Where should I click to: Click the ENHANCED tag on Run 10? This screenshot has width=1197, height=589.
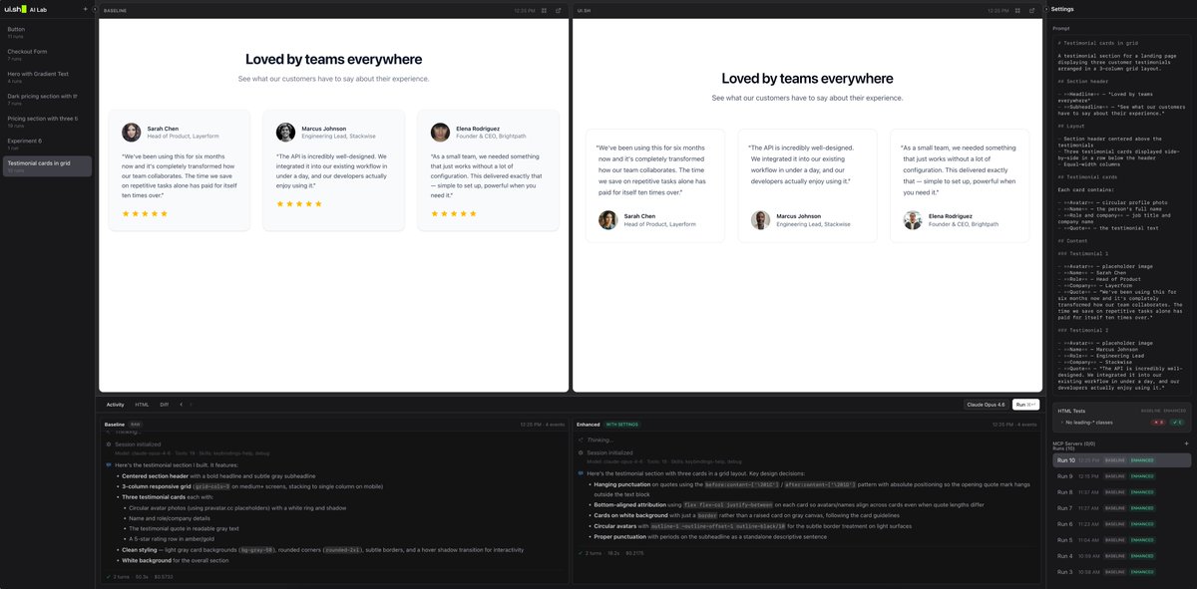point(1141,460)
